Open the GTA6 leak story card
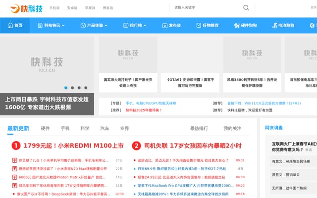 click(x=190, y=83)
